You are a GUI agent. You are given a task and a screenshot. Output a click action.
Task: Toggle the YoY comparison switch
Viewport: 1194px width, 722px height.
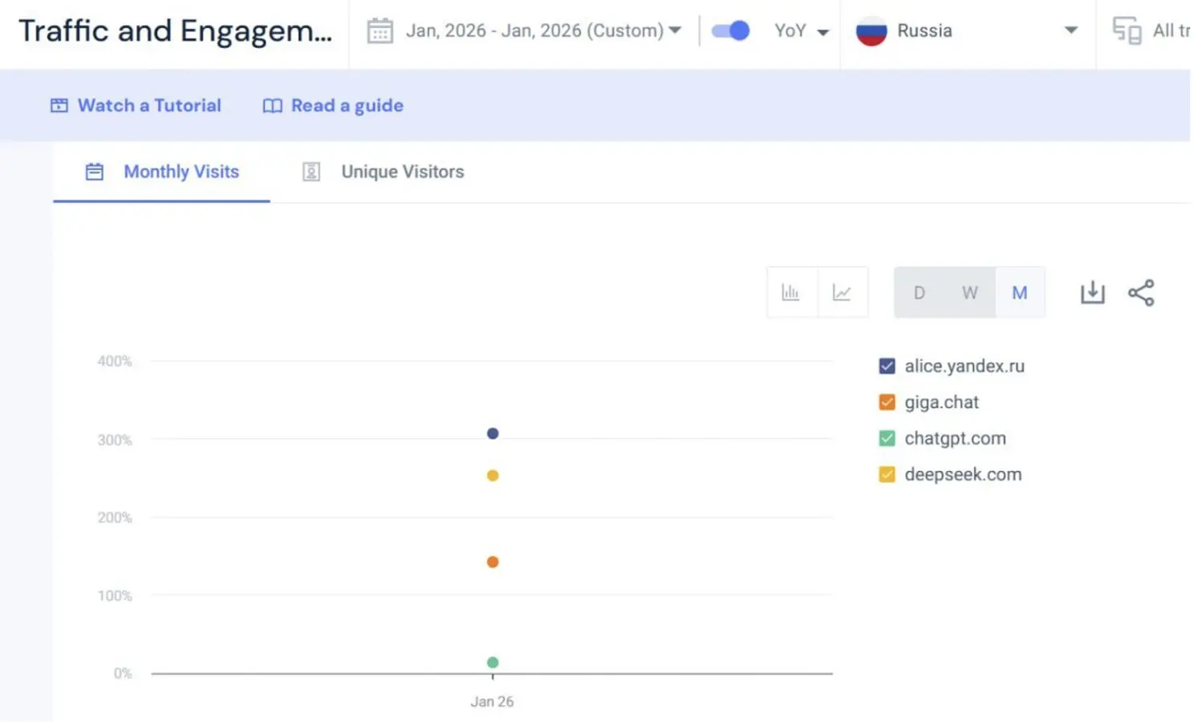(729, 29)
